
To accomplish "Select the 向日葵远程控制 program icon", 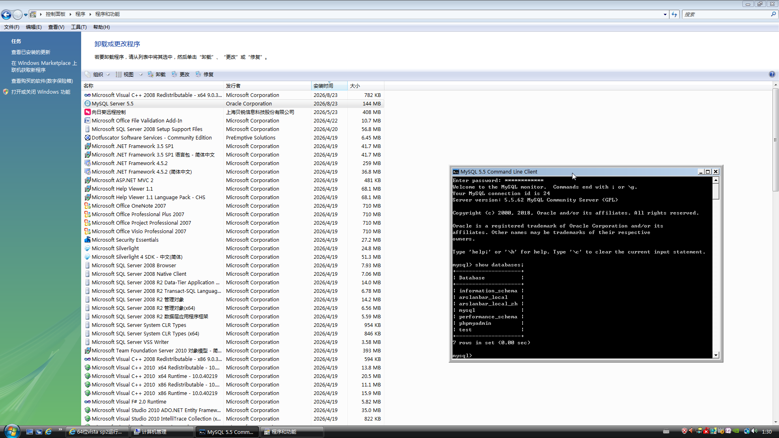I will pos(87,112).
